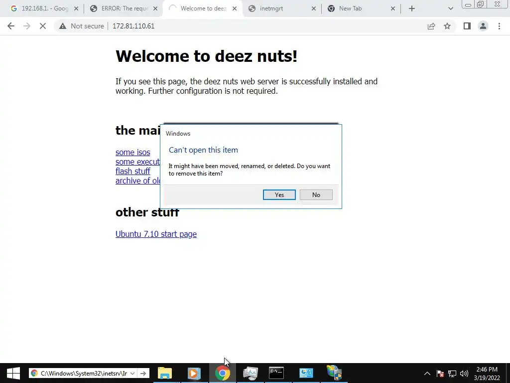510x383 pixels.
Task: Expand the tab search dropdown
Action: point(450,9)
